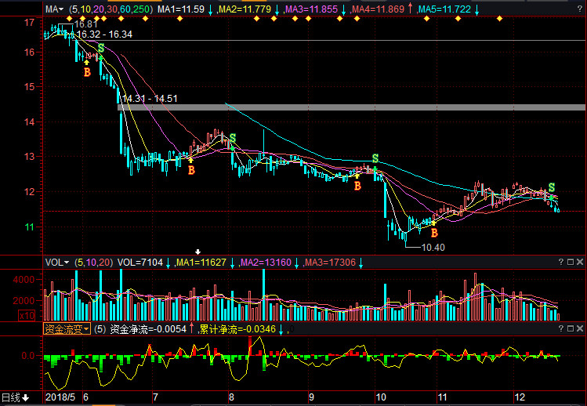The height and width of the screenshot is (406, 587).
Task: Expand the 资金流变 indicator selector
Action: pos(67,329)
